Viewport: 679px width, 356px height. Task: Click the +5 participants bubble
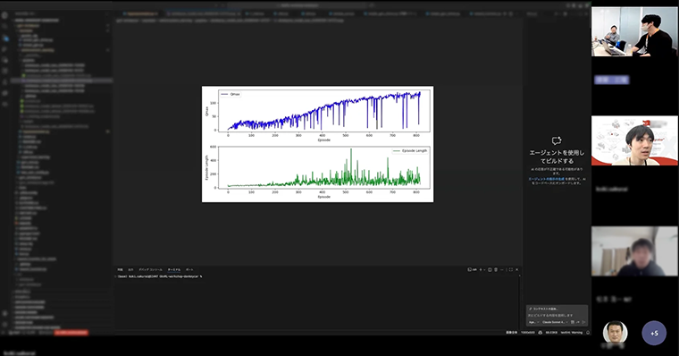(x=654, y=333)
